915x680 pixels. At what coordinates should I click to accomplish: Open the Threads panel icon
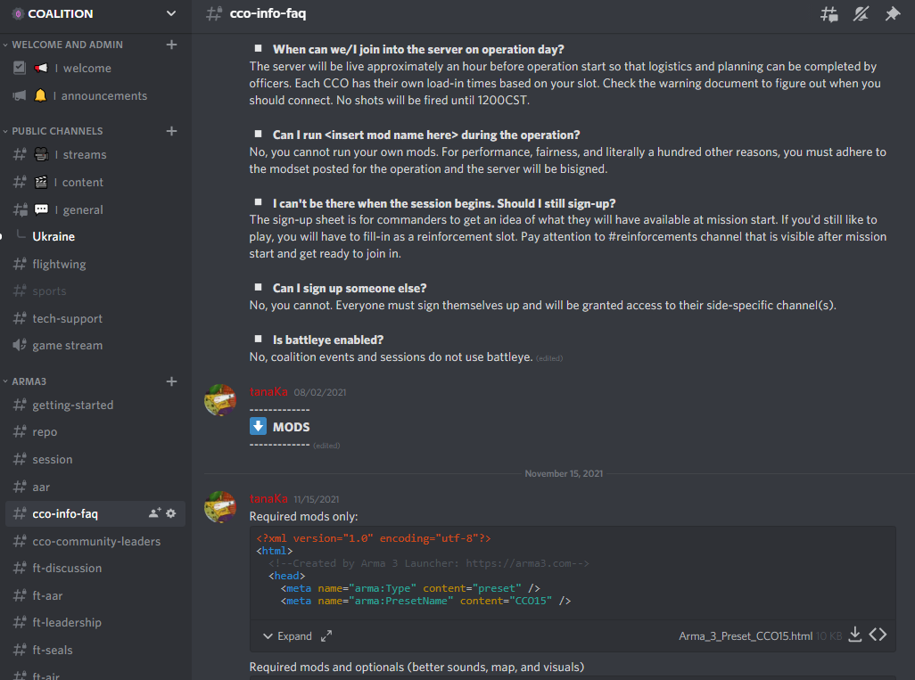829,13
